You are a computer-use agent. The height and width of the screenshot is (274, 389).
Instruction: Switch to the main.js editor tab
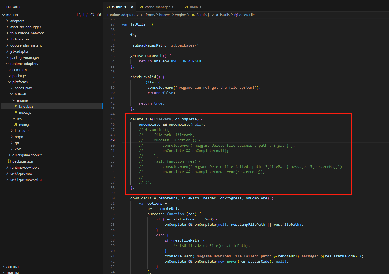click(195, 7)
